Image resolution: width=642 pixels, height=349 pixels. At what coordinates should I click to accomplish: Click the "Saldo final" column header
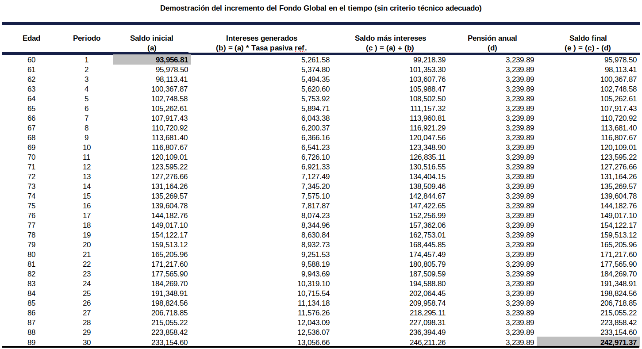click(588, 38)
